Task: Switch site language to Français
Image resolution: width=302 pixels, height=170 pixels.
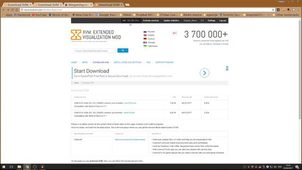Action: (149, 42)
